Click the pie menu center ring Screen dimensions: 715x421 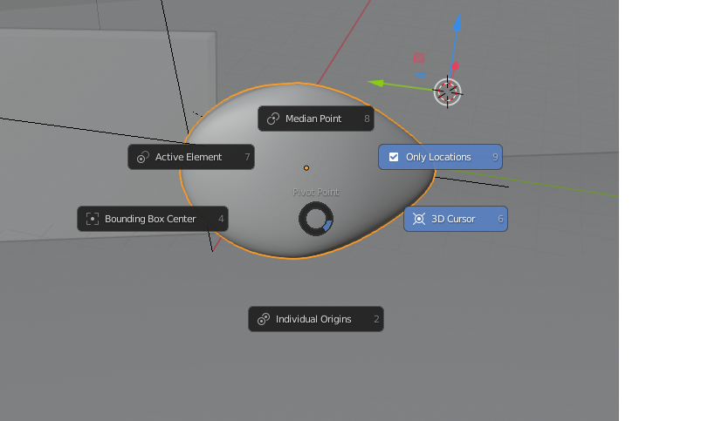coord(316,219)
